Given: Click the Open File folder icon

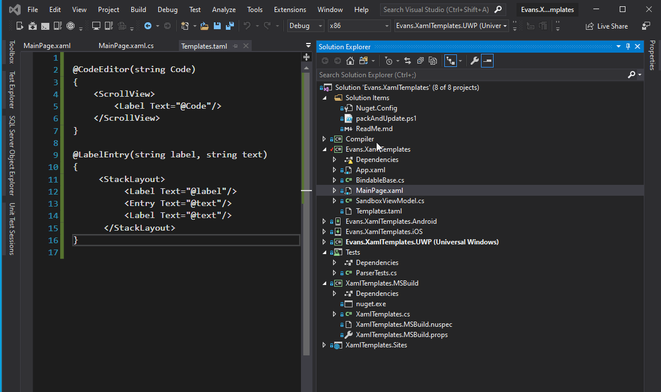Looking at the screenshot, I should (x=205, y=26).
